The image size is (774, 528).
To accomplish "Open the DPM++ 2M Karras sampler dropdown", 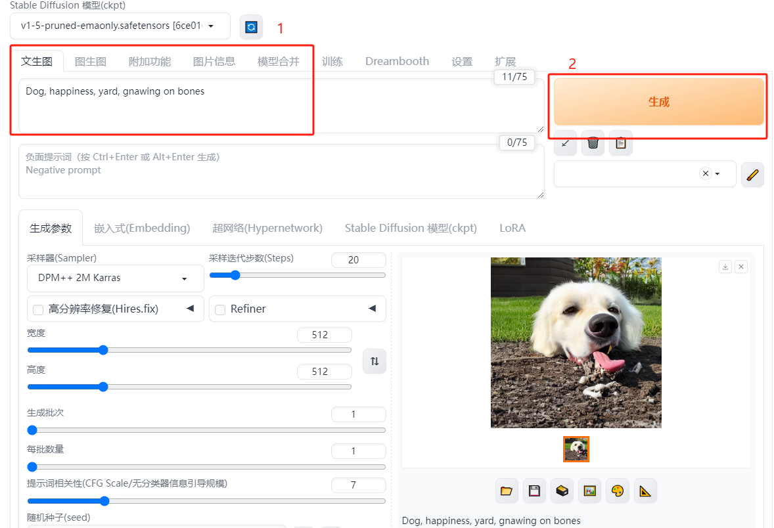I will (115, 278).
